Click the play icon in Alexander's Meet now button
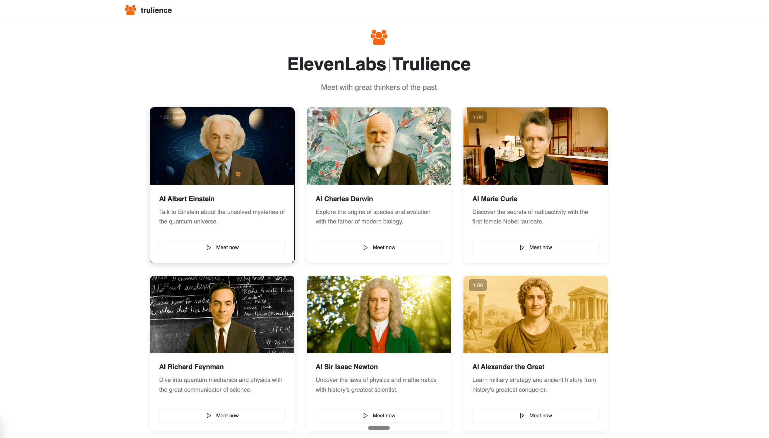 point(522,415)
